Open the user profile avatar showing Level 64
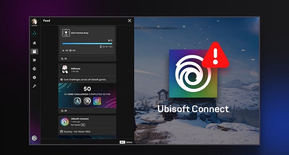Viewport: 289px width, 155px height. pos(34,22)
